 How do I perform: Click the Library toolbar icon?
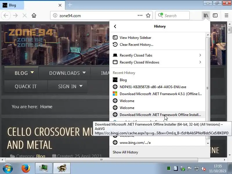pos(206,15)
